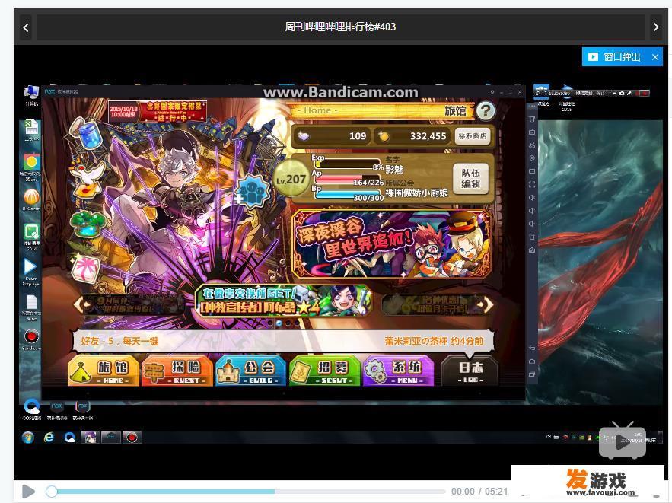Start playback with the bottom play button

coord(28,492)
